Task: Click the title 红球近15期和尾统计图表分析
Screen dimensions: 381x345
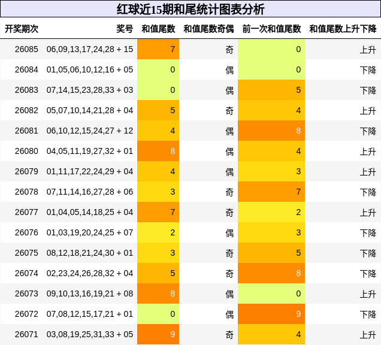Action: click(x=190, y=9)
